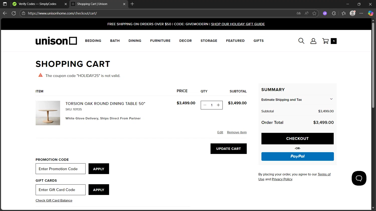Screen dimensions: 376x211
Task: Focus the Enter Promotion Code field
Action: click(60, 169)
